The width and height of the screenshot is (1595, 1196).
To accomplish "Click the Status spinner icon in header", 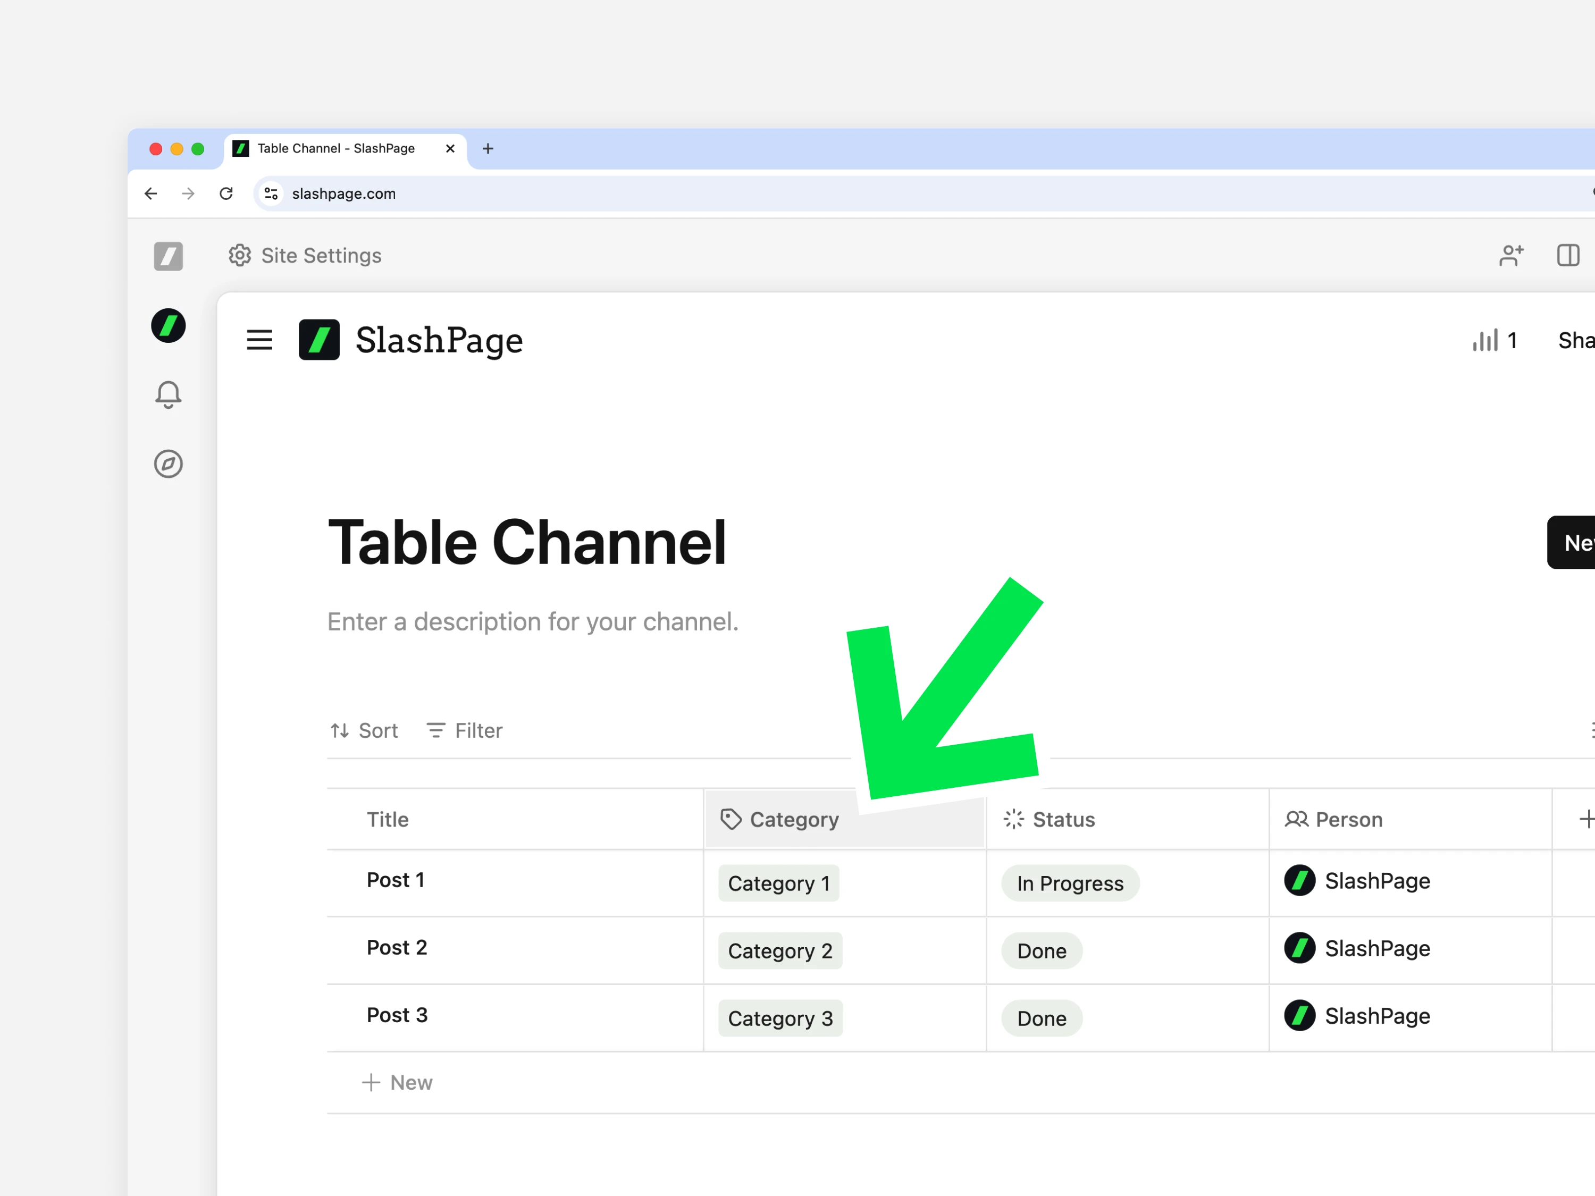I will click(1014, 819).
